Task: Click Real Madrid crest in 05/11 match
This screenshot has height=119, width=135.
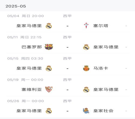Action: click(x=86, y=47)
